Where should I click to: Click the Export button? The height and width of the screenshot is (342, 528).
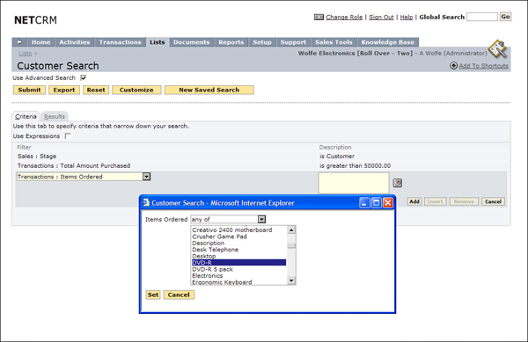pyautogui.click(x=64, y=90)
